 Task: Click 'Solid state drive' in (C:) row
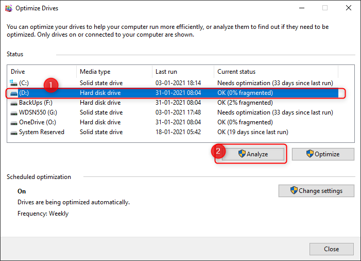click(101, 83)
